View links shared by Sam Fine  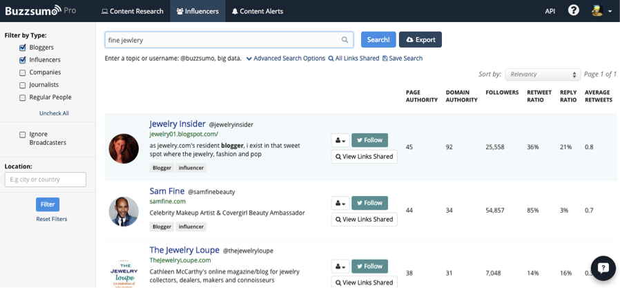pyautogui.click(x=364, y=220)
